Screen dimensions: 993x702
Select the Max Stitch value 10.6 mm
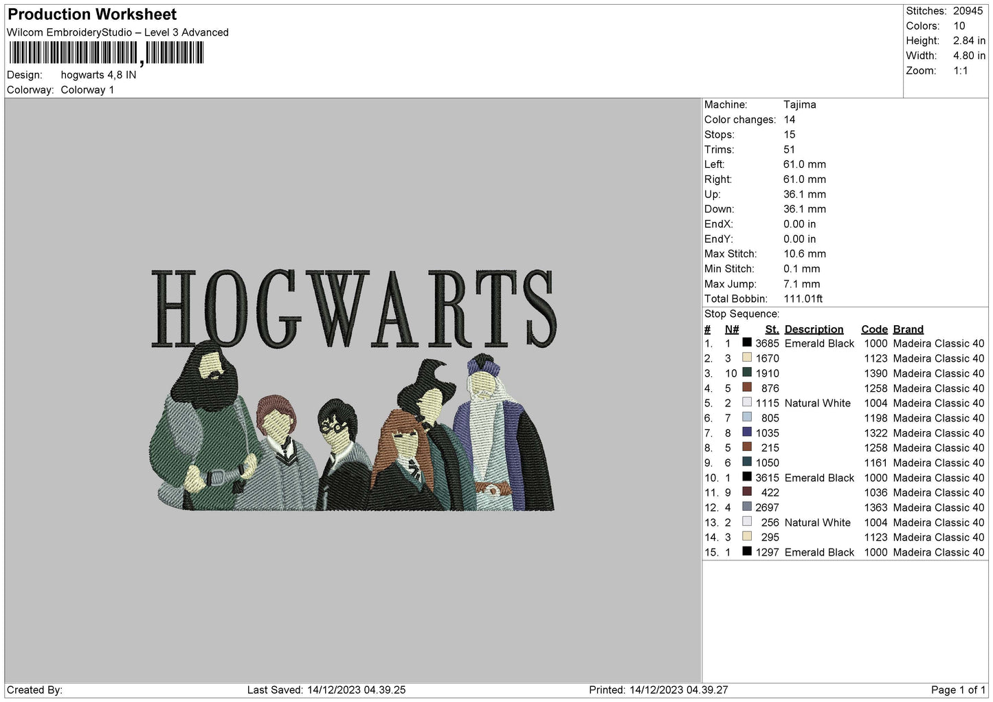point(805,254)
